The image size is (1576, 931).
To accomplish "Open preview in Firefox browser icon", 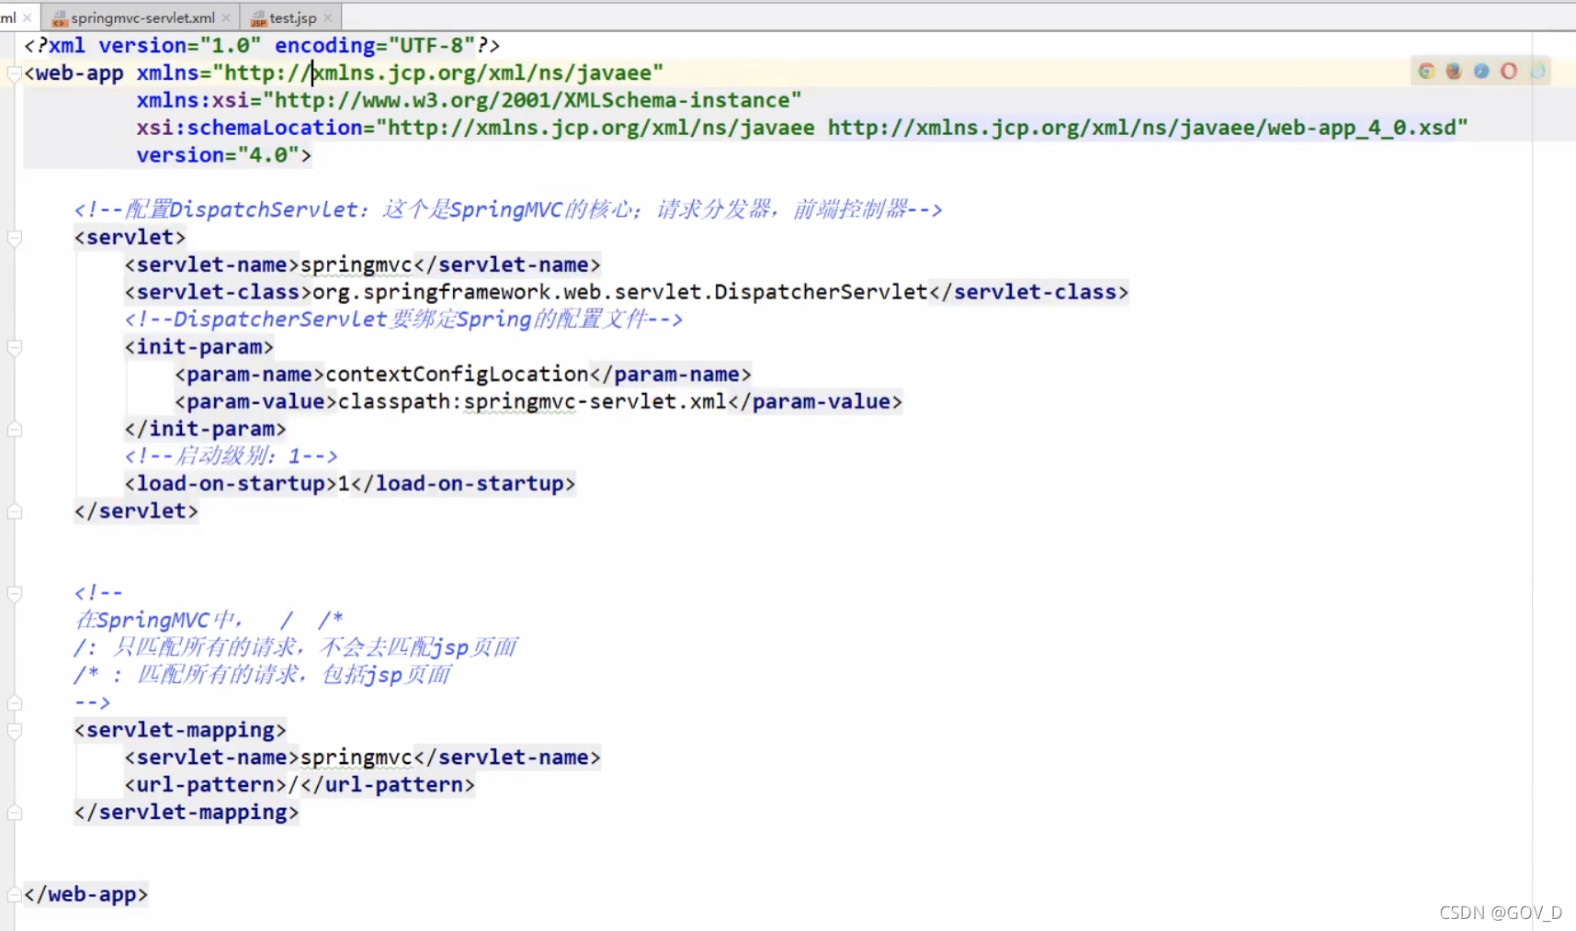I will click(x=1454, y=72).
